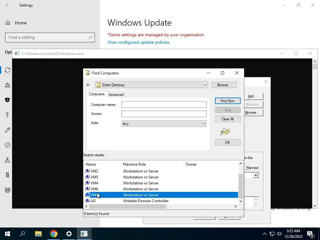The image size is (320, 240).
Task: Click Browse... in remote shutdown dialog
Action: click(x=253, y=112)
